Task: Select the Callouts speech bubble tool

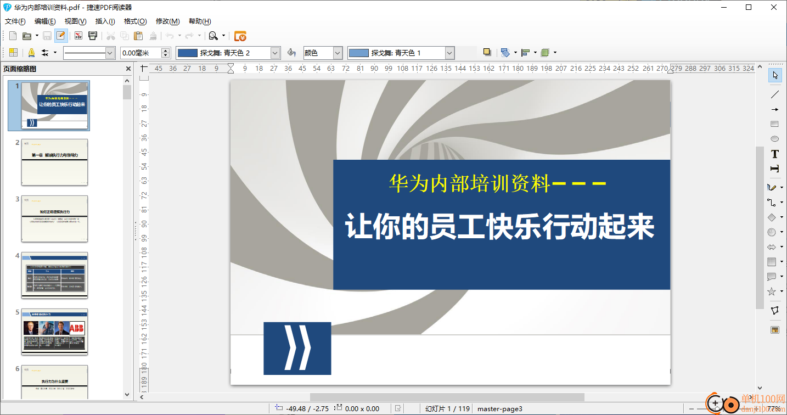Action: 772,277
